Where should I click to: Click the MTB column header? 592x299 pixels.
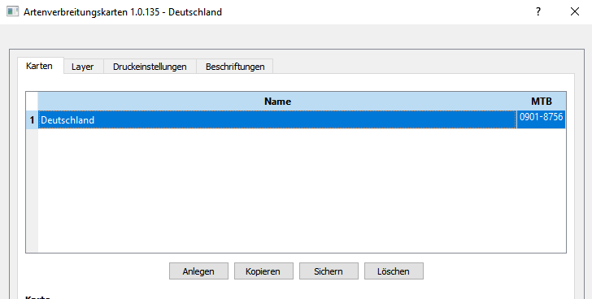pos(542,101)
